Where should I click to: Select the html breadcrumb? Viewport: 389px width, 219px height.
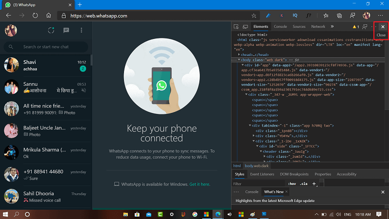click(237, 166)
